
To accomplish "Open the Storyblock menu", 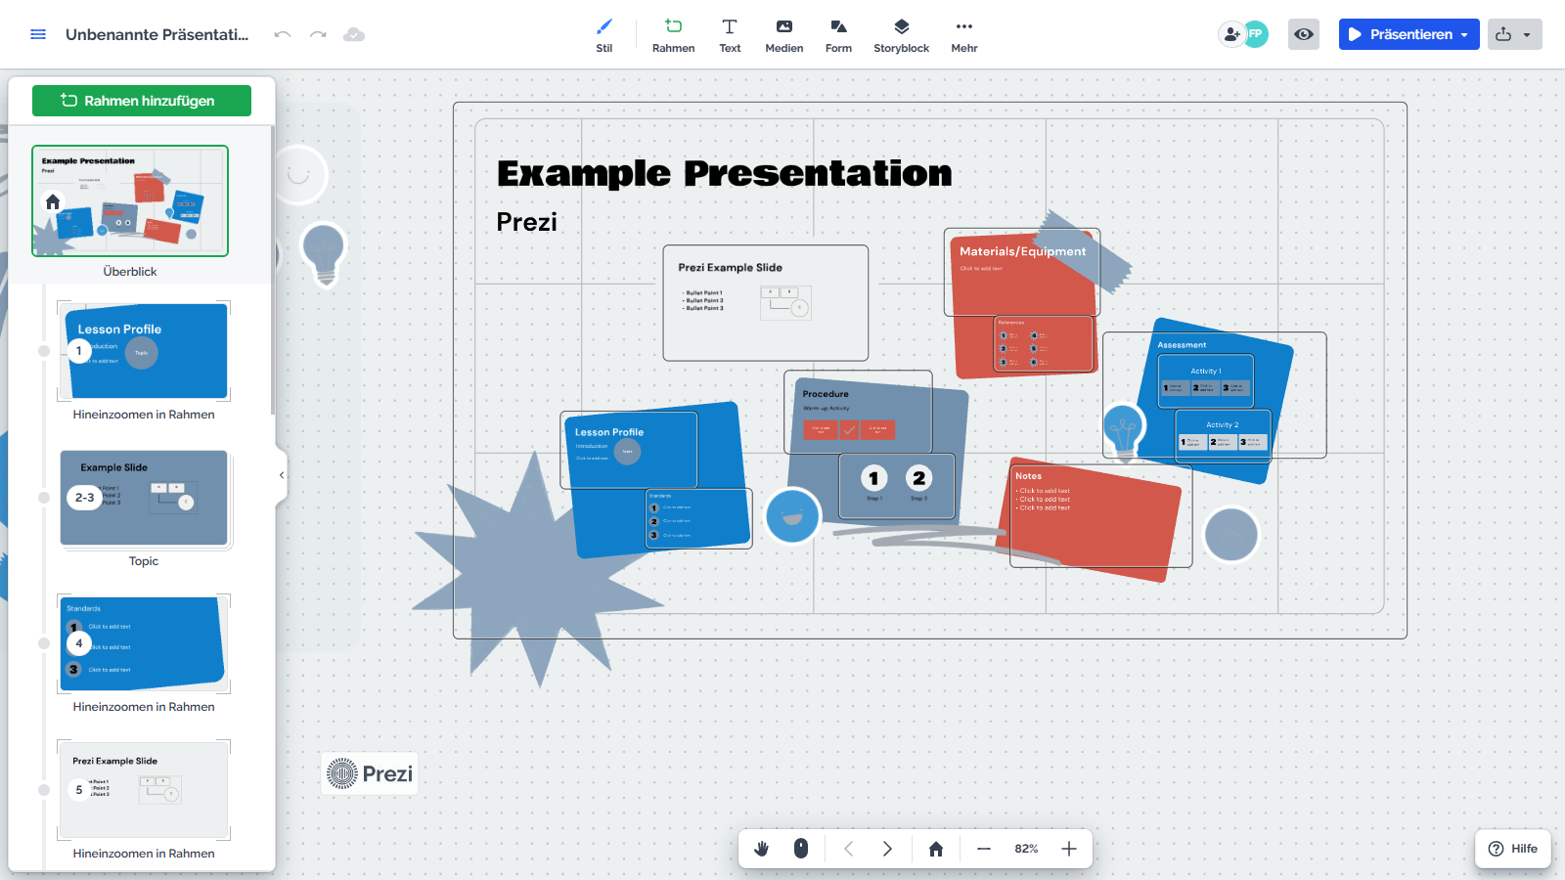I will click(x=902, y=35).
